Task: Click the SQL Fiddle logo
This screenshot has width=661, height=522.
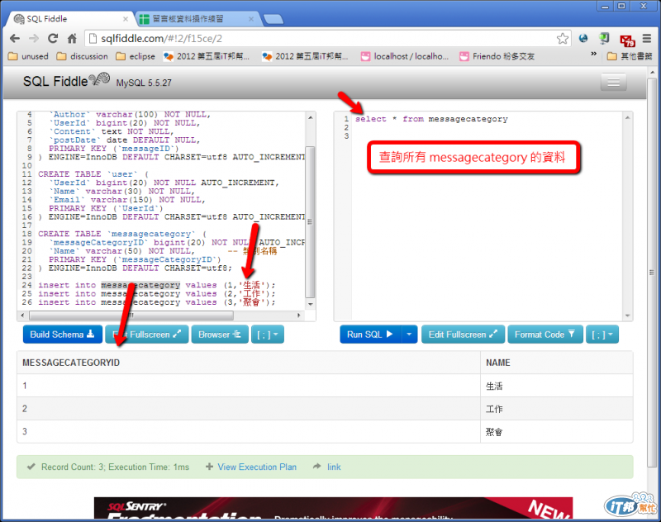Action: 66,80
